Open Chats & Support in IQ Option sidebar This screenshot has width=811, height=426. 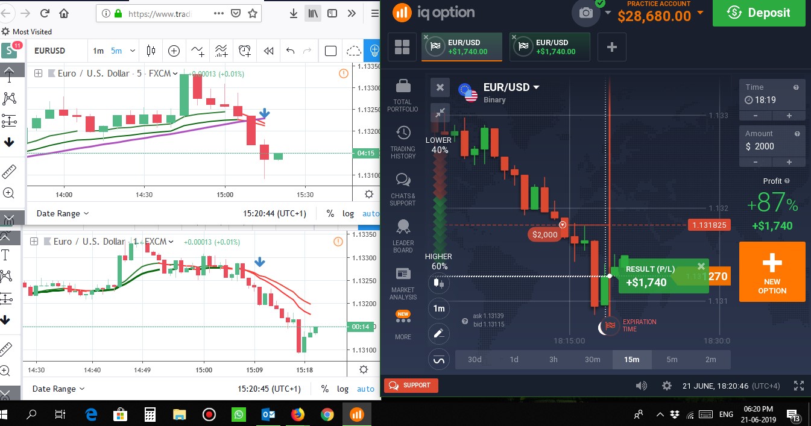coord(403,189)
